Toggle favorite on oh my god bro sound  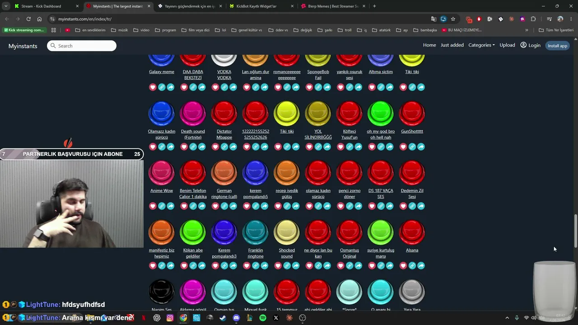pyautogui.click(x=372, y=147)
